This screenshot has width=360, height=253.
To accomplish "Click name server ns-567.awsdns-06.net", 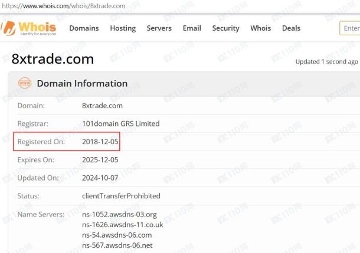I will click(x=117, y=245).
